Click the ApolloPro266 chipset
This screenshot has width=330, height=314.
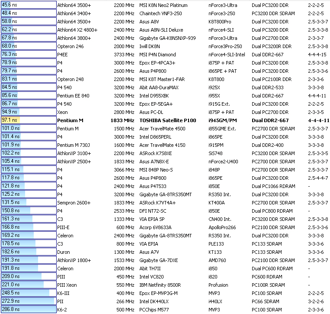tap(222, 227)
